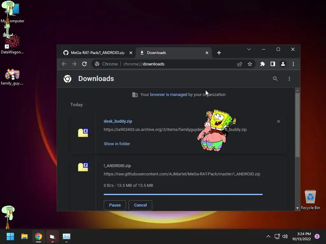Click the '13.5 MB of 13.5 MB' status
Image resolution: width=326 pixels, height=244 pixels.
coord(135,185)
